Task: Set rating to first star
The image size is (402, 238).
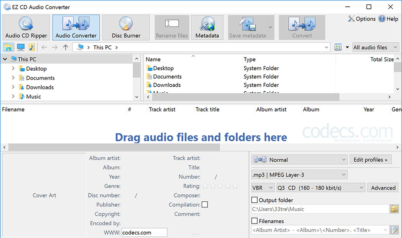Action: 205,186
